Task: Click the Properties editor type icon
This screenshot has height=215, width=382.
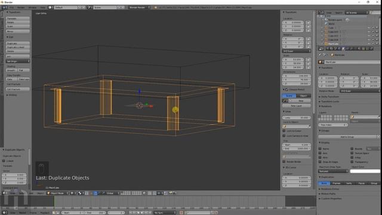Action: [x=321, y=49]
